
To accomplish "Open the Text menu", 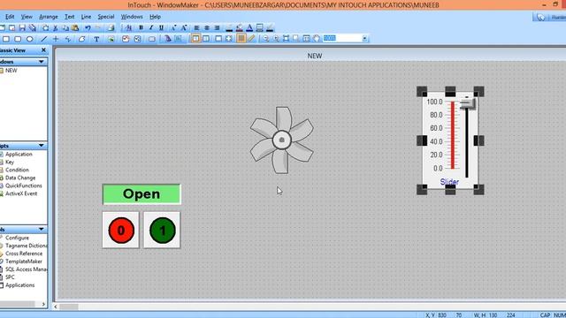I will point(70,17).
